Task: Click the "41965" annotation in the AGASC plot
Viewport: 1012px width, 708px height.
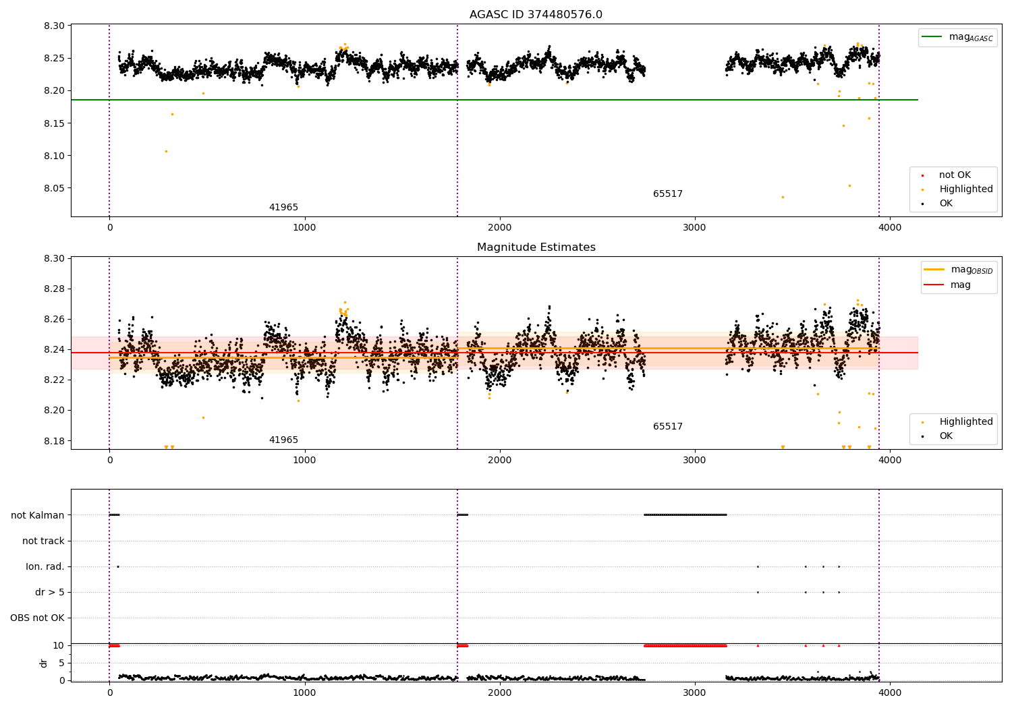Action: click(283, 208)
